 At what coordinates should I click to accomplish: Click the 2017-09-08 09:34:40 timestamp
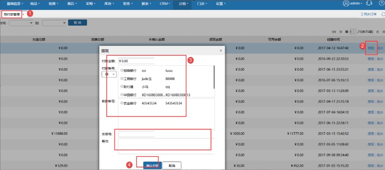(333, 155)
